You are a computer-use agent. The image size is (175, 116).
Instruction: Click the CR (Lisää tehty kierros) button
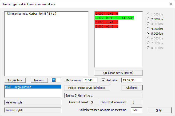(119, 73)
